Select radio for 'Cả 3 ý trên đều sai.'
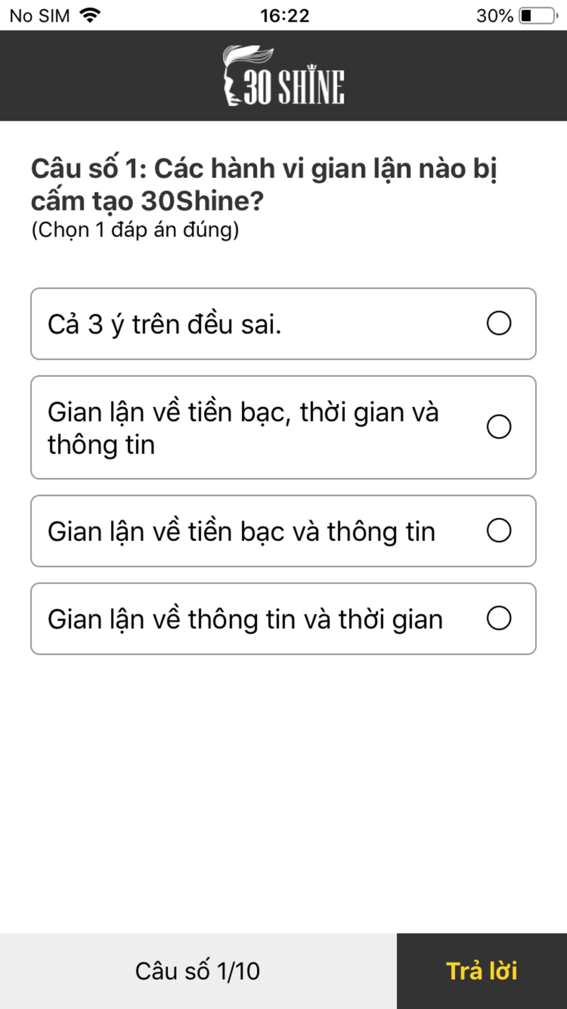Image resolution: width=567 pixels, height=1009 pixels. click(x=499, y=323)
